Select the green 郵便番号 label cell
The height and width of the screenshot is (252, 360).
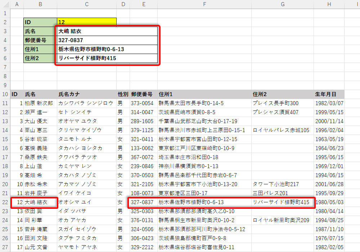click(x=40, y=40)
